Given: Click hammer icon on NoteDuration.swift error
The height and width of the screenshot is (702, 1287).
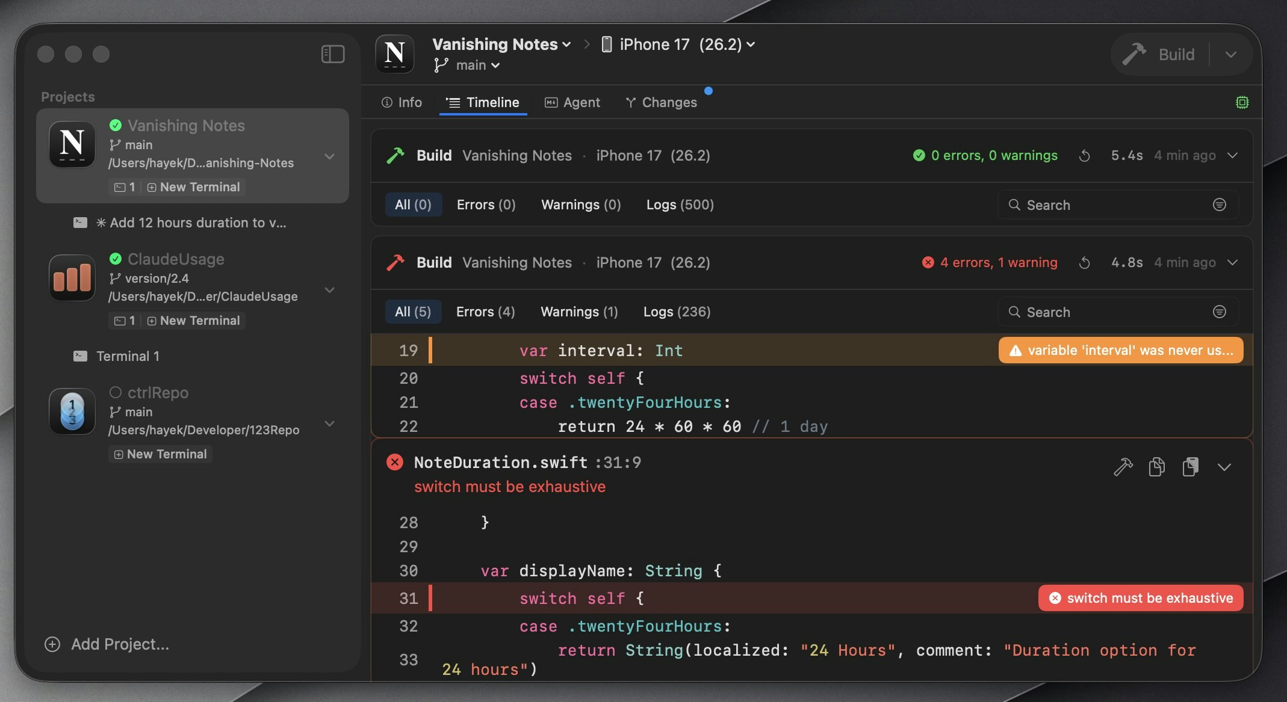Looking at the screenshot, I should (x=1123, y=467).
